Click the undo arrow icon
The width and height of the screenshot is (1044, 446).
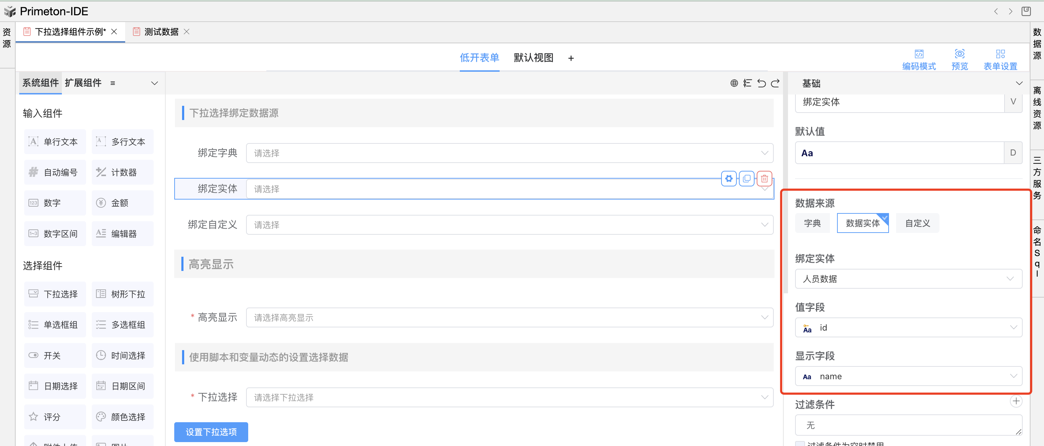coord(762,83)
